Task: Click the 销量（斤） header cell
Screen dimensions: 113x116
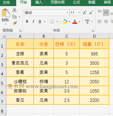Action: 94,44
